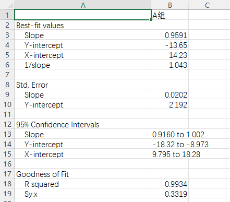
Task: Select the 95% Confidence Intervals cell
Action: tap(83, 124)
